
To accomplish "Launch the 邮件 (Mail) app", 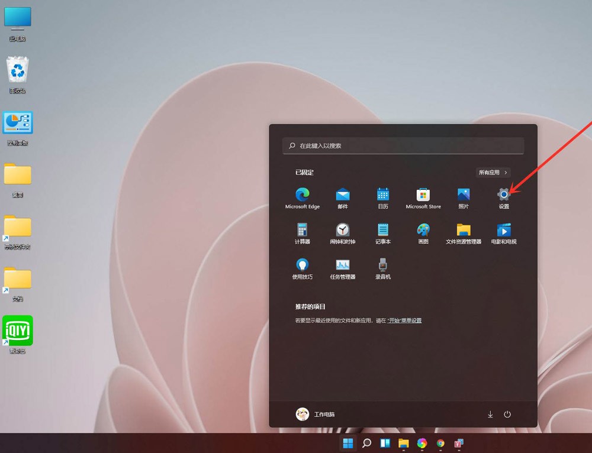I will click(x=343, y=193).
